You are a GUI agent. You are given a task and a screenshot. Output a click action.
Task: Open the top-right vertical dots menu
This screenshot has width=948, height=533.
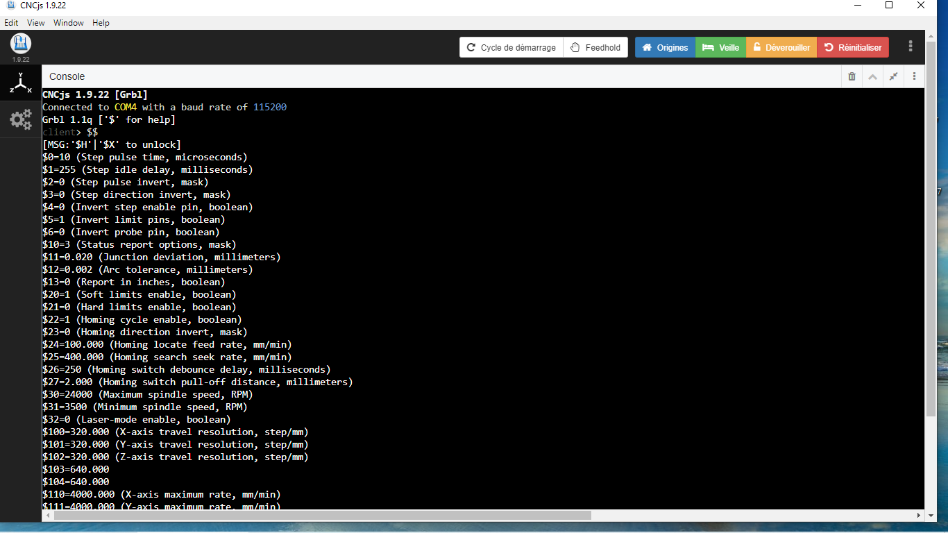[911, 47]
